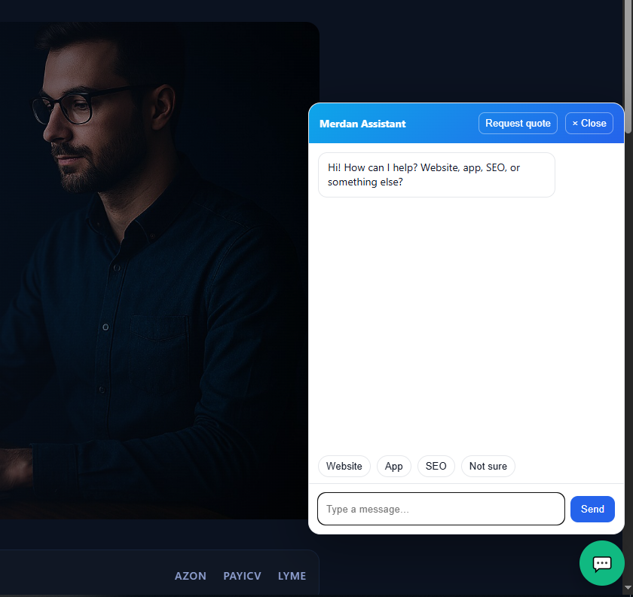Image resolution: width=633 pixels, height=597 pixels.
Task: Select the Not sure quick reply
Action: click(488, 466)
